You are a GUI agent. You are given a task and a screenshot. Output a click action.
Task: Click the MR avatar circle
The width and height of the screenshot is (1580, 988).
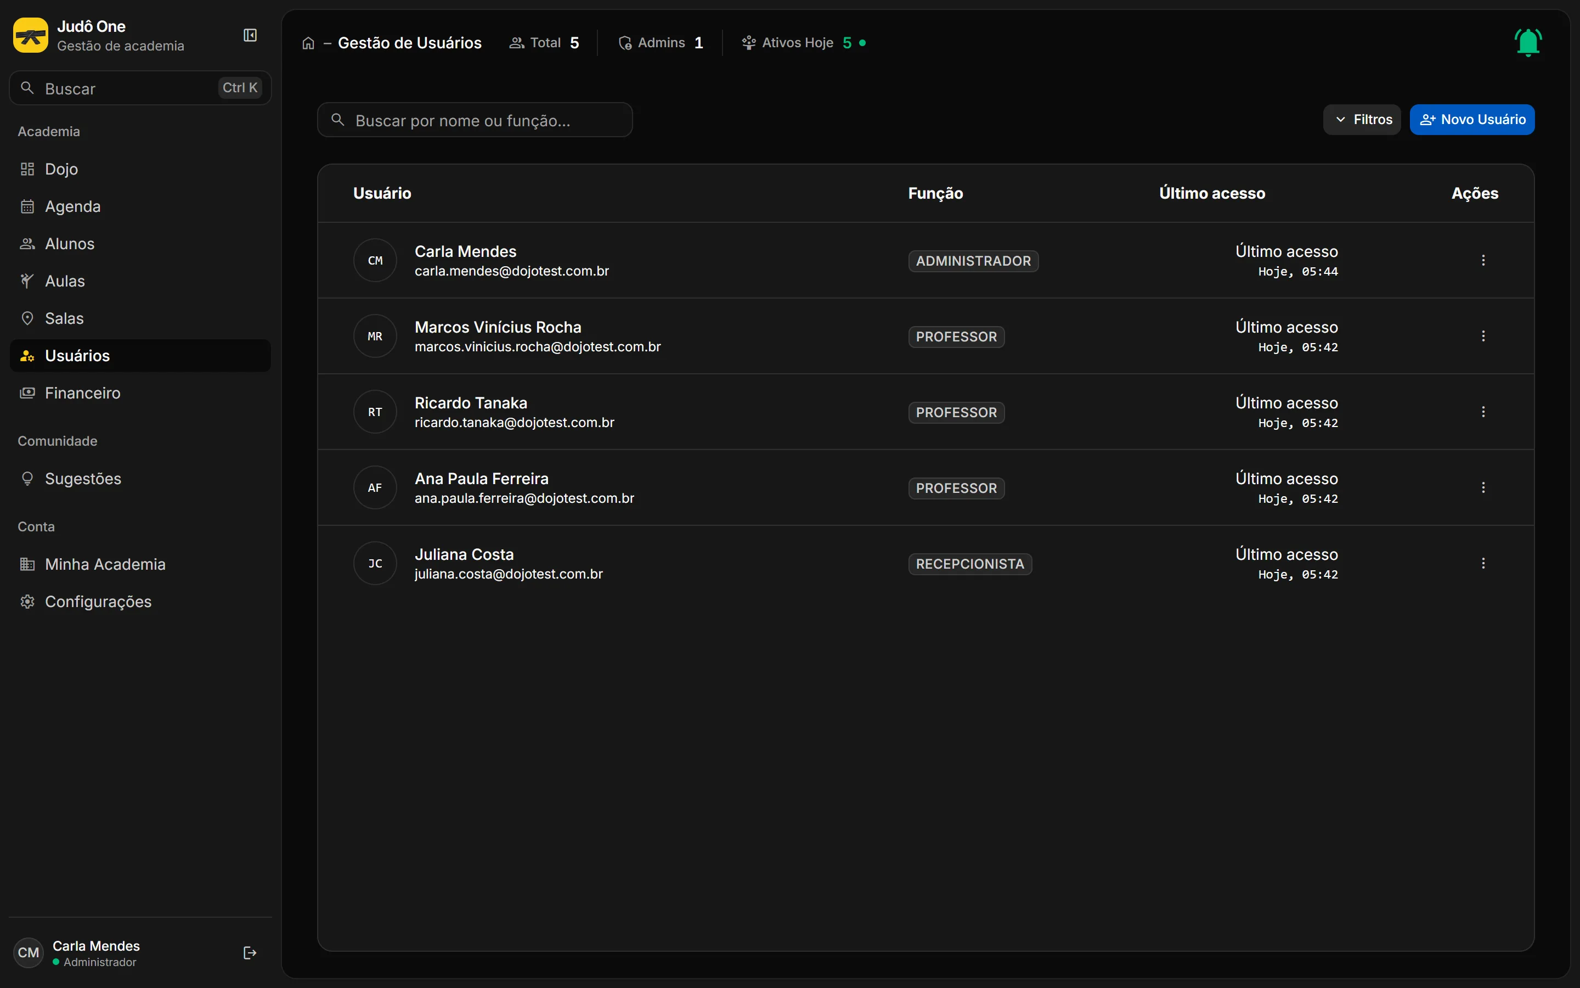pos(375,336)
